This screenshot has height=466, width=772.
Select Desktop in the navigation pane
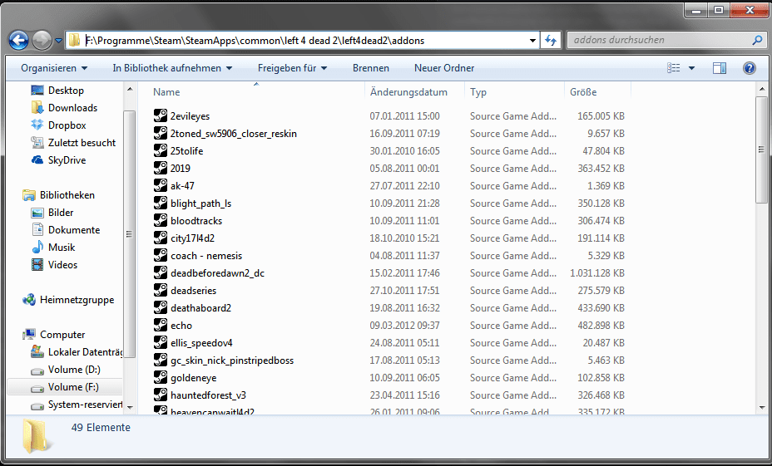tap(66, 91)
